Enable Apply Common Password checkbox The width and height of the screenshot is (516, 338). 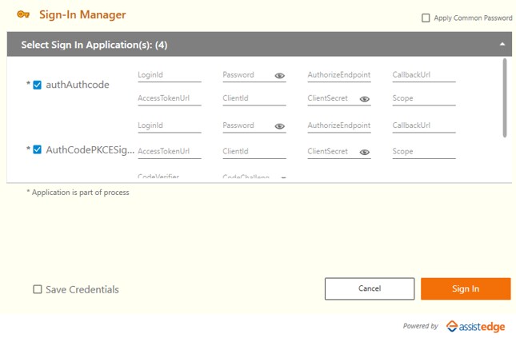426,18
